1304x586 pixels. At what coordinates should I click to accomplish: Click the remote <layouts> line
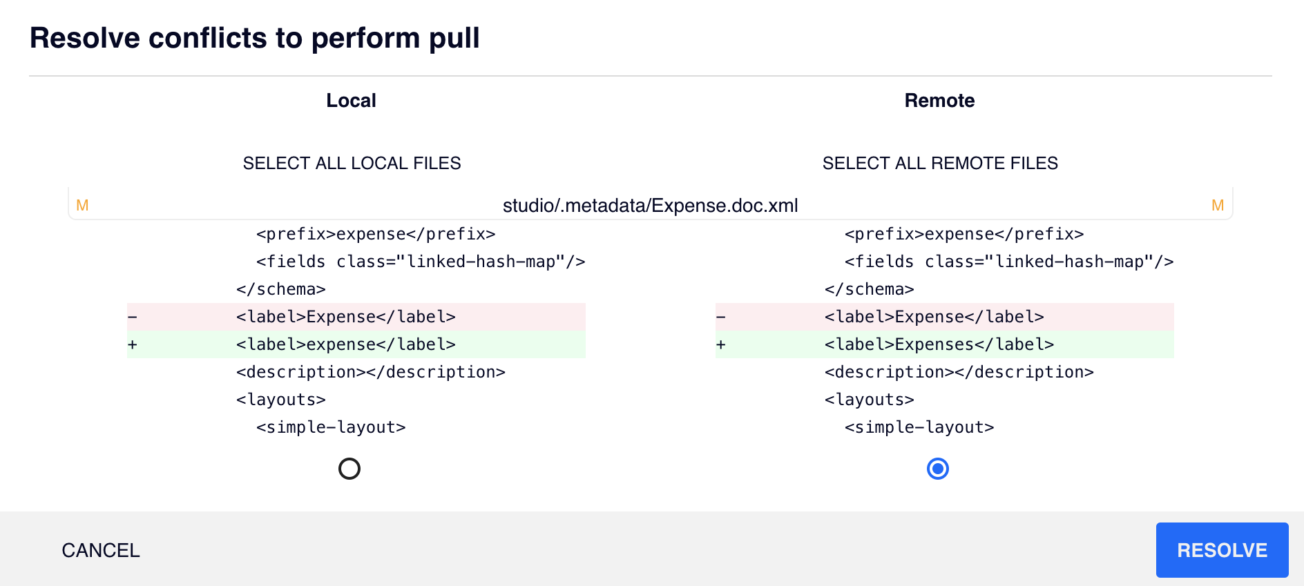point(870,400)
